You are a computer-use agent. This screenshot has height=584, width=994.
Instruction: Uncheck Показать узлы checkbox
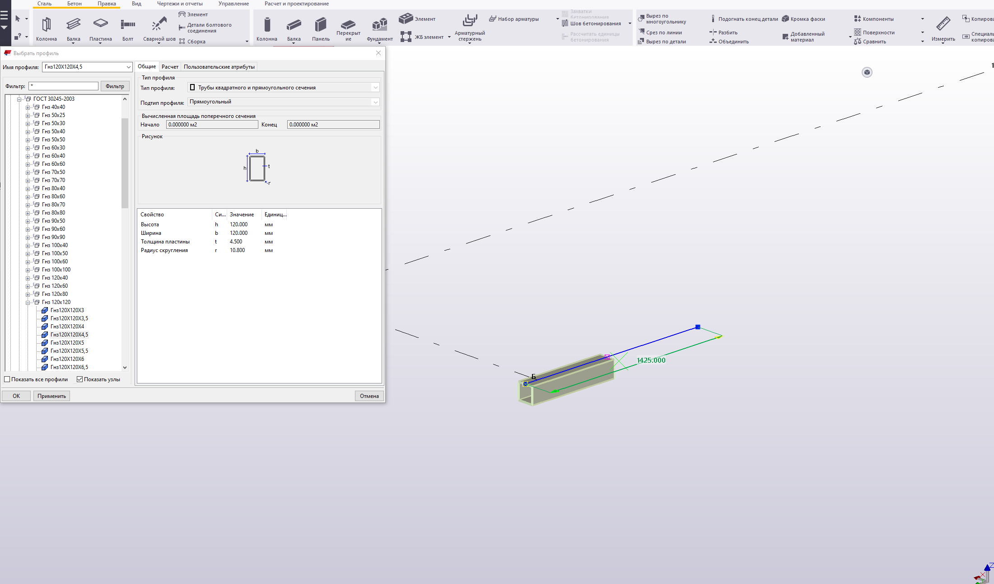pyautogui.click(x=80, y=379)
